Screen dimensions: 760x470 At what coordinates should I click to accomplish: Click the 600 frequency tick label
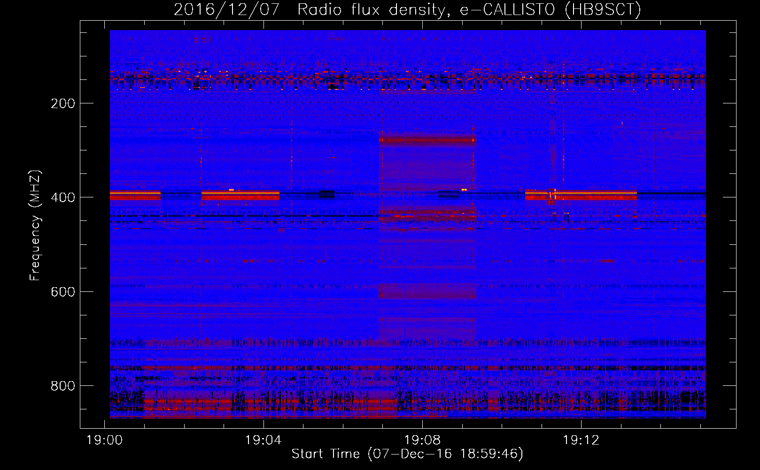(x=63, y=292)
